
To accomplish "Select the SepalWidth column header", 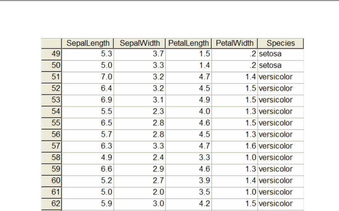I will (139, 43).
